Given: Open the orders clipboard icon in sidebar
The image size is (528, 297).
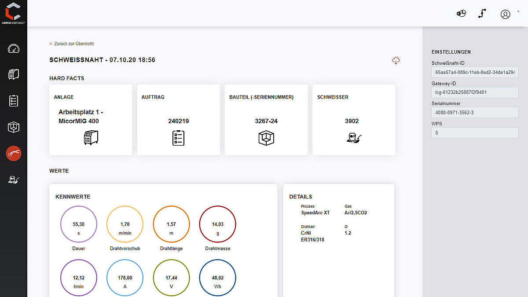Looking at the screenshot, I should [13, 101].
